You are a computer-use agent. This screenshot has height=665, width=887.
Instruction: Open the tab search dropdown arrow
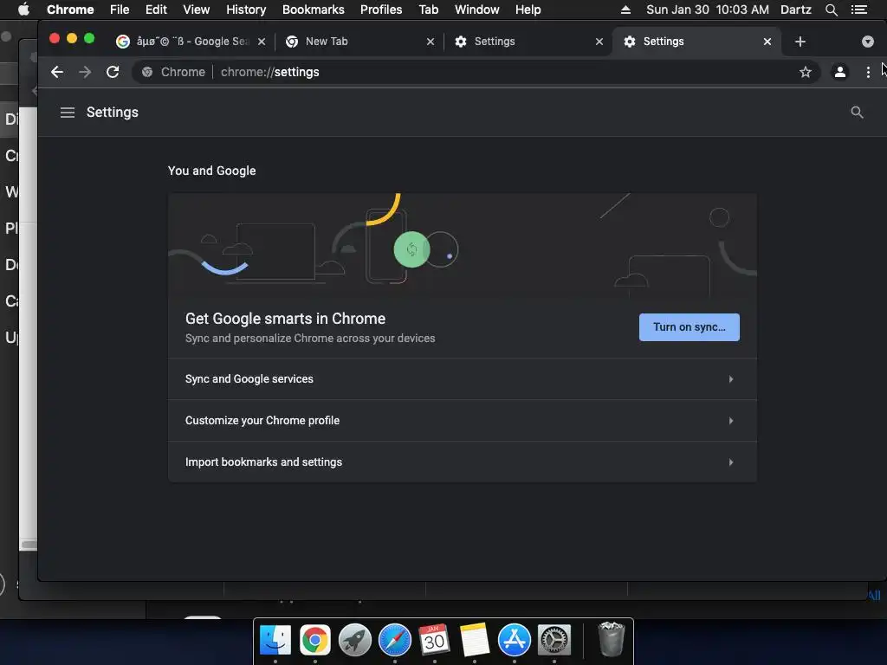pos(867,42)
